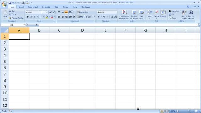Increase decimal places
This screenshot has height=113, width=201.
coord(112,17)
